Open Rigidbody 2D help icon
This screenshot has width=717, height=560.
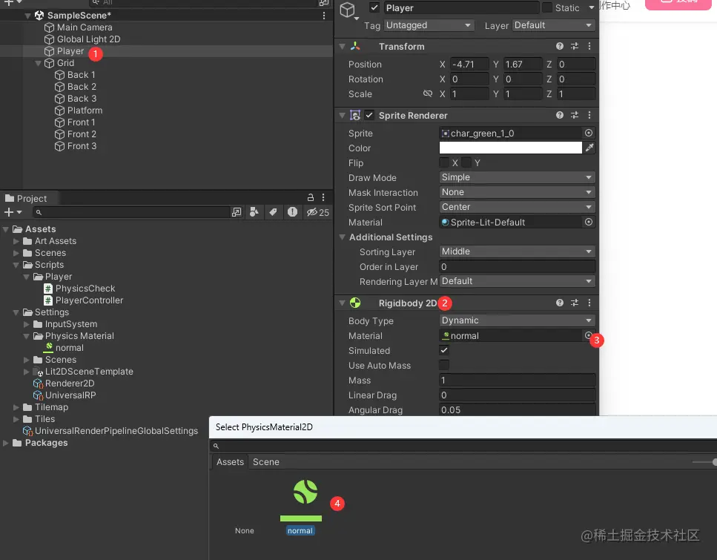point(560,303)
